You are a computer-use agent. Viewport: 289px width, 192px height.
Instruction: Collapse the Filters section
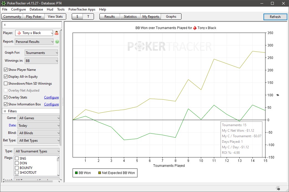click(5, 111)
